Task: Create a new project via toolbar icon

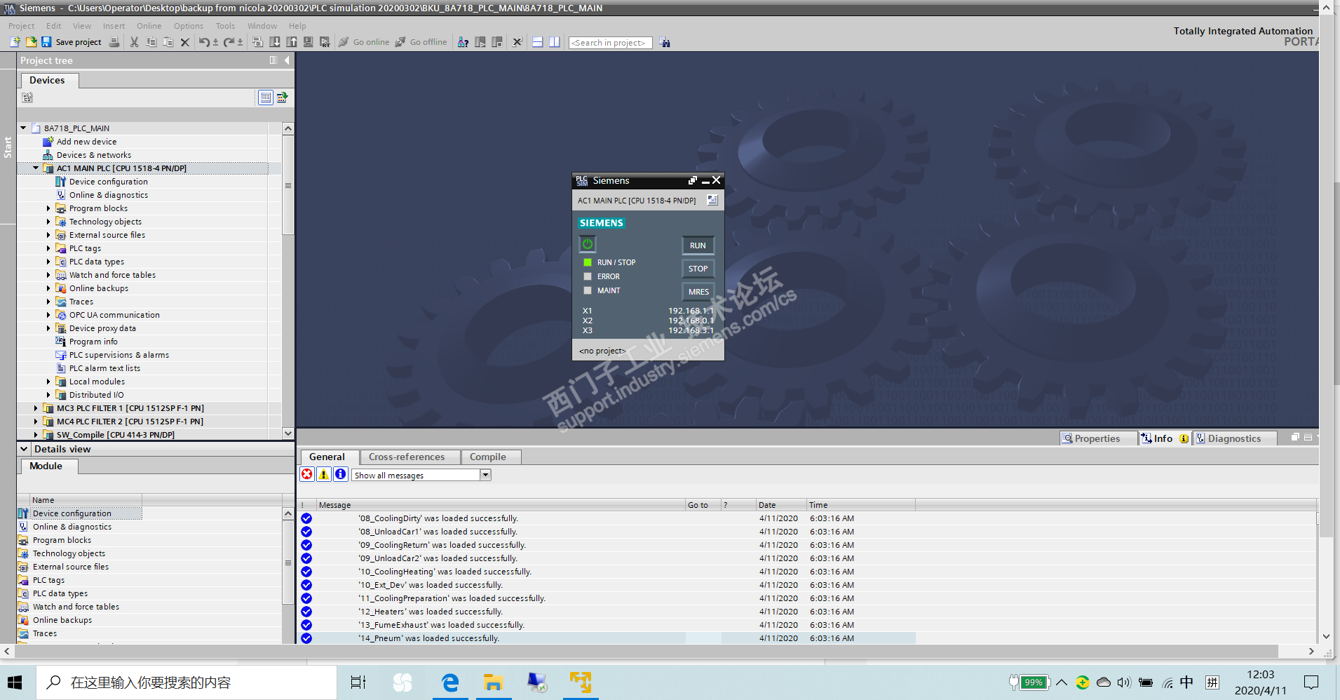Action: pos(15,42)
